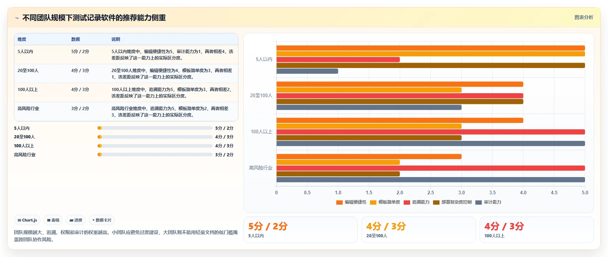The image size is (608, 257).
Task: Click the 编辑便捷性 bar for 100人以上
Action: [400, 120]
